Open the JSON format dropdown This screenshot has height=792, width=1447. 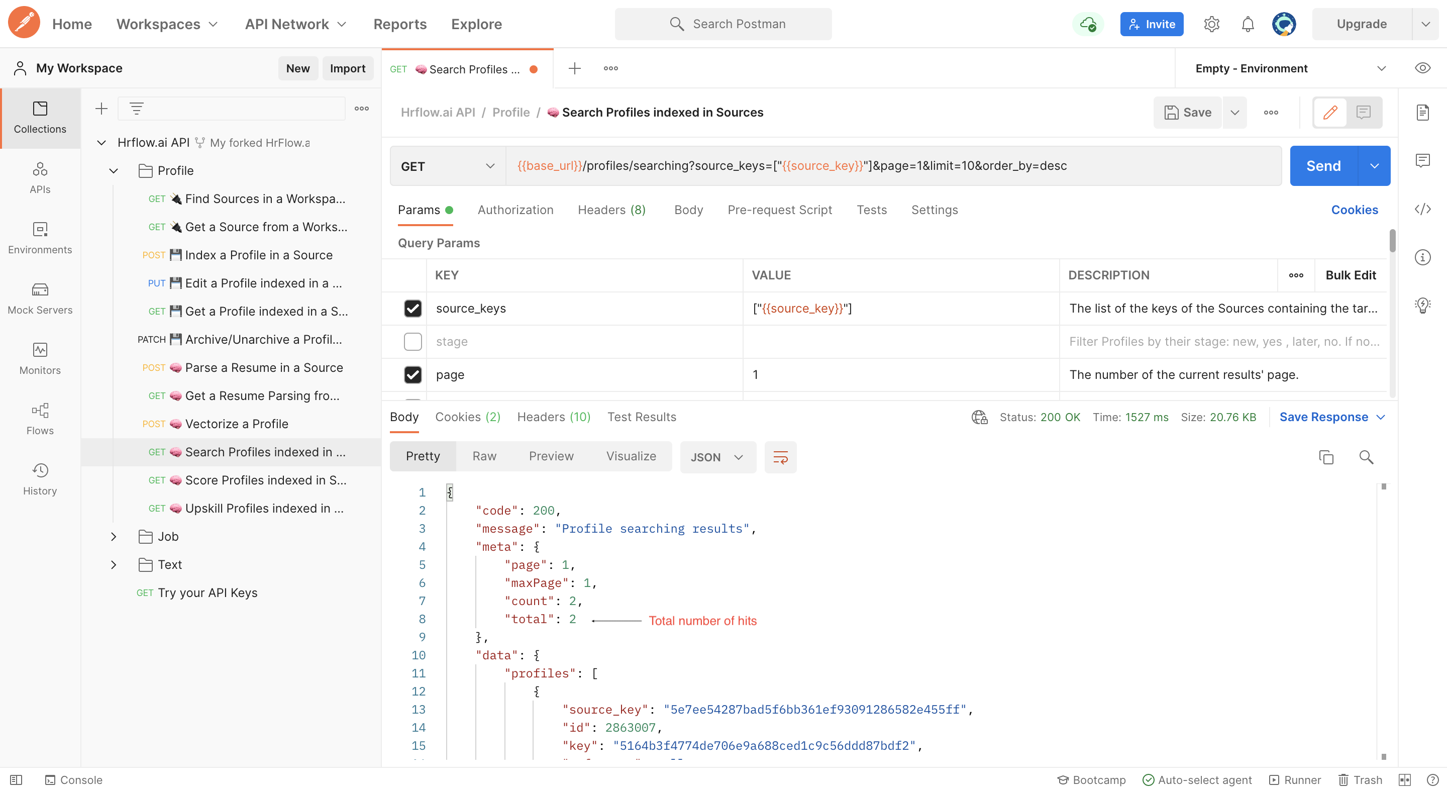(717, 457)
